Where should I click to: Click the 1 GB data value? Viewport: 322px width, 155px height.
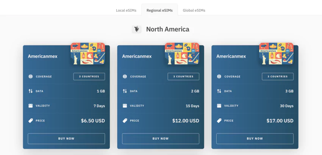[x=101, y=91]
